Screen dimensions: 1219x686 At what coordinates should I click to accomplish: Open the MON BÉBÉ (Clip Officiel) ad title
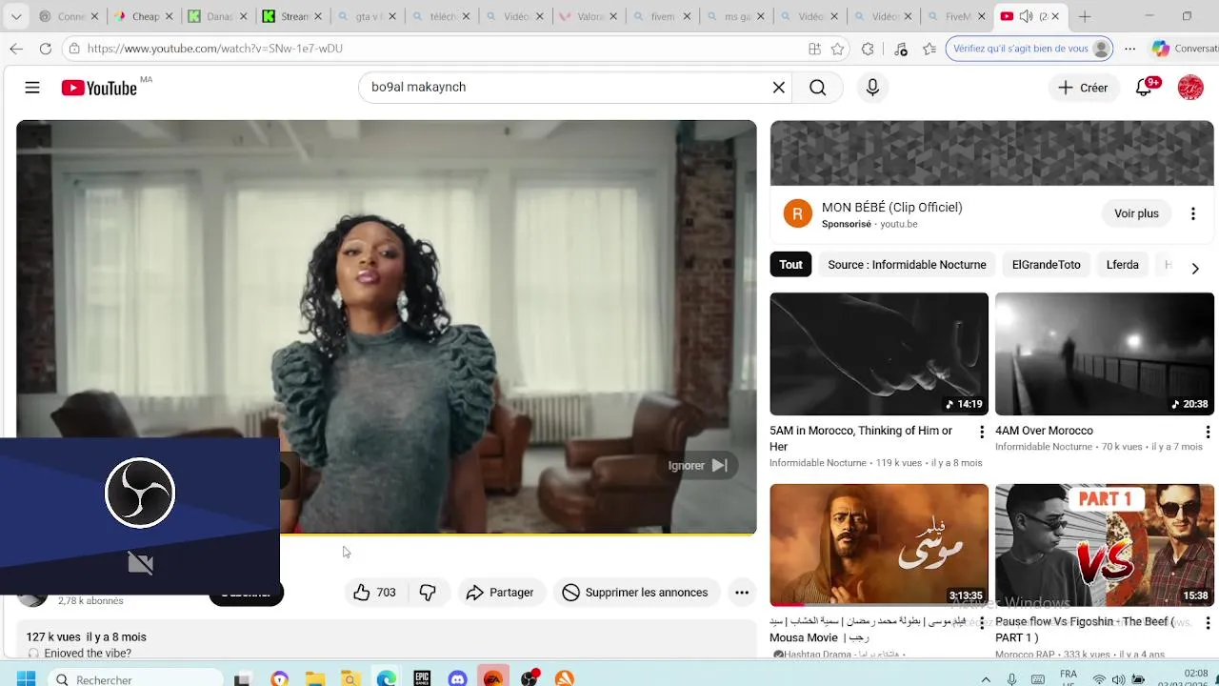coord(891,207)
